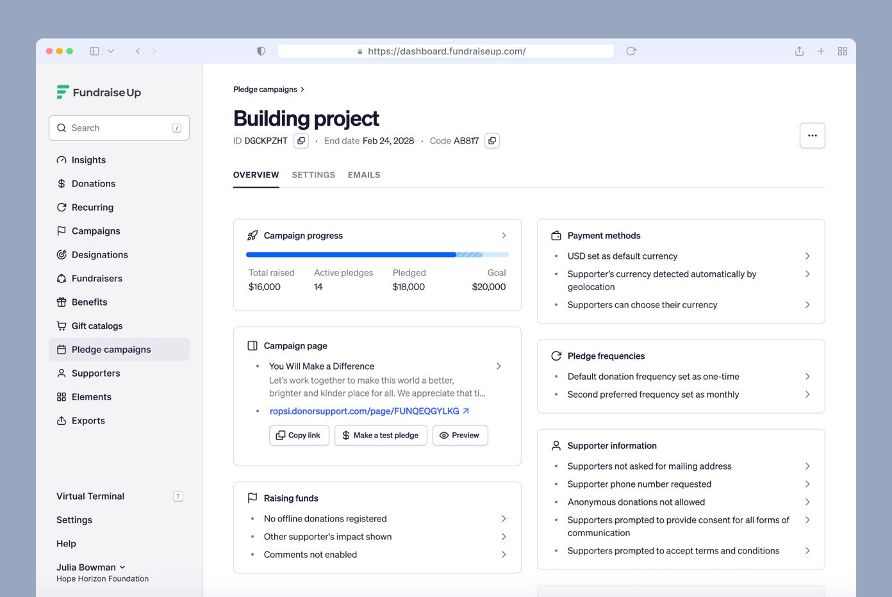The image size is (892, 597).
Task: Open Insights in the sidebar
Action: [119, 160]
